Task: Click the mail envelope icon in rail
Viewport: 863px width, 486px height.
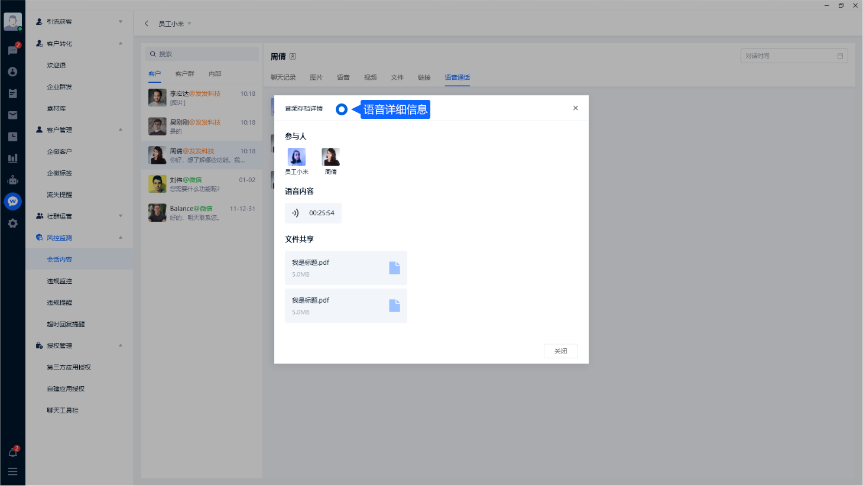Action: (x=12, y=115)
